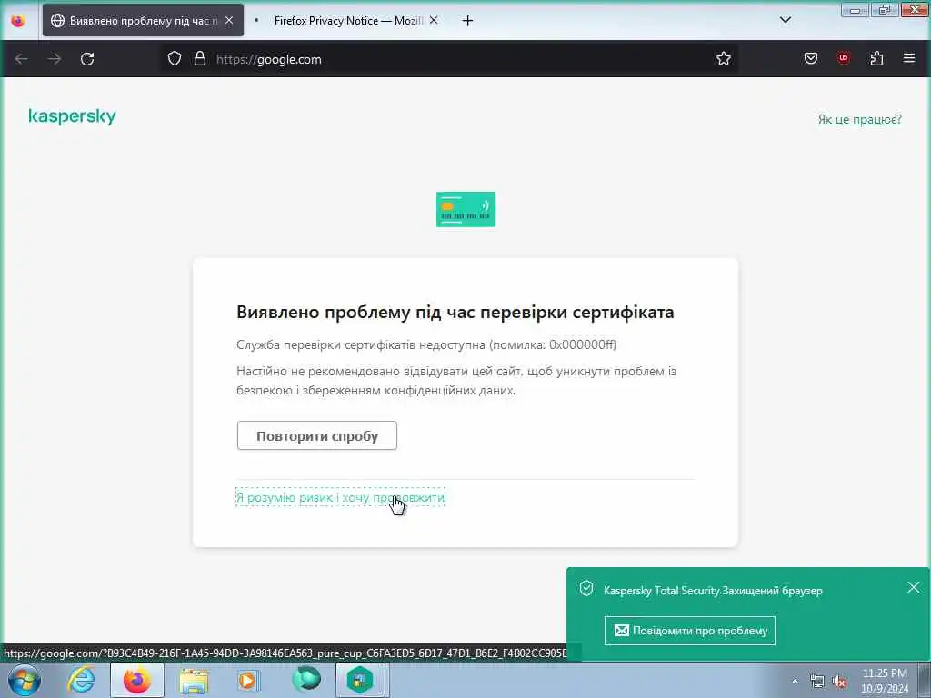Click the forward navigation arrow

click(x=55, y=59)
